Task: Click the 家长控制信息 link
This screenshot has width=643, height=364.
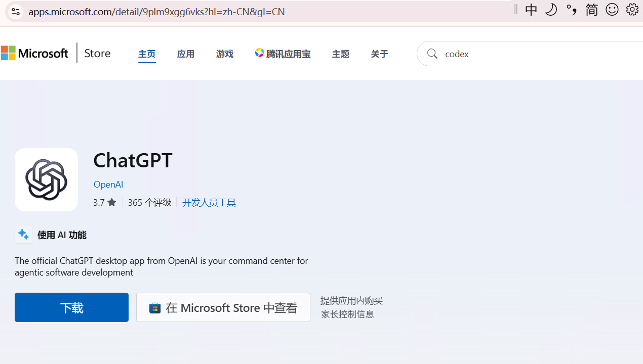Action: click(347, 314)
